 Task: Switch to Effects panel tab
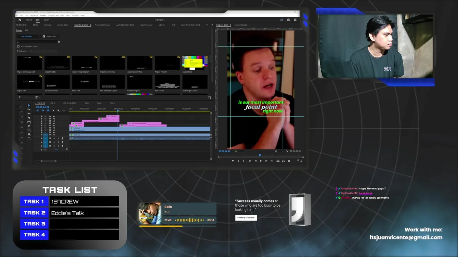pos(35,25)
